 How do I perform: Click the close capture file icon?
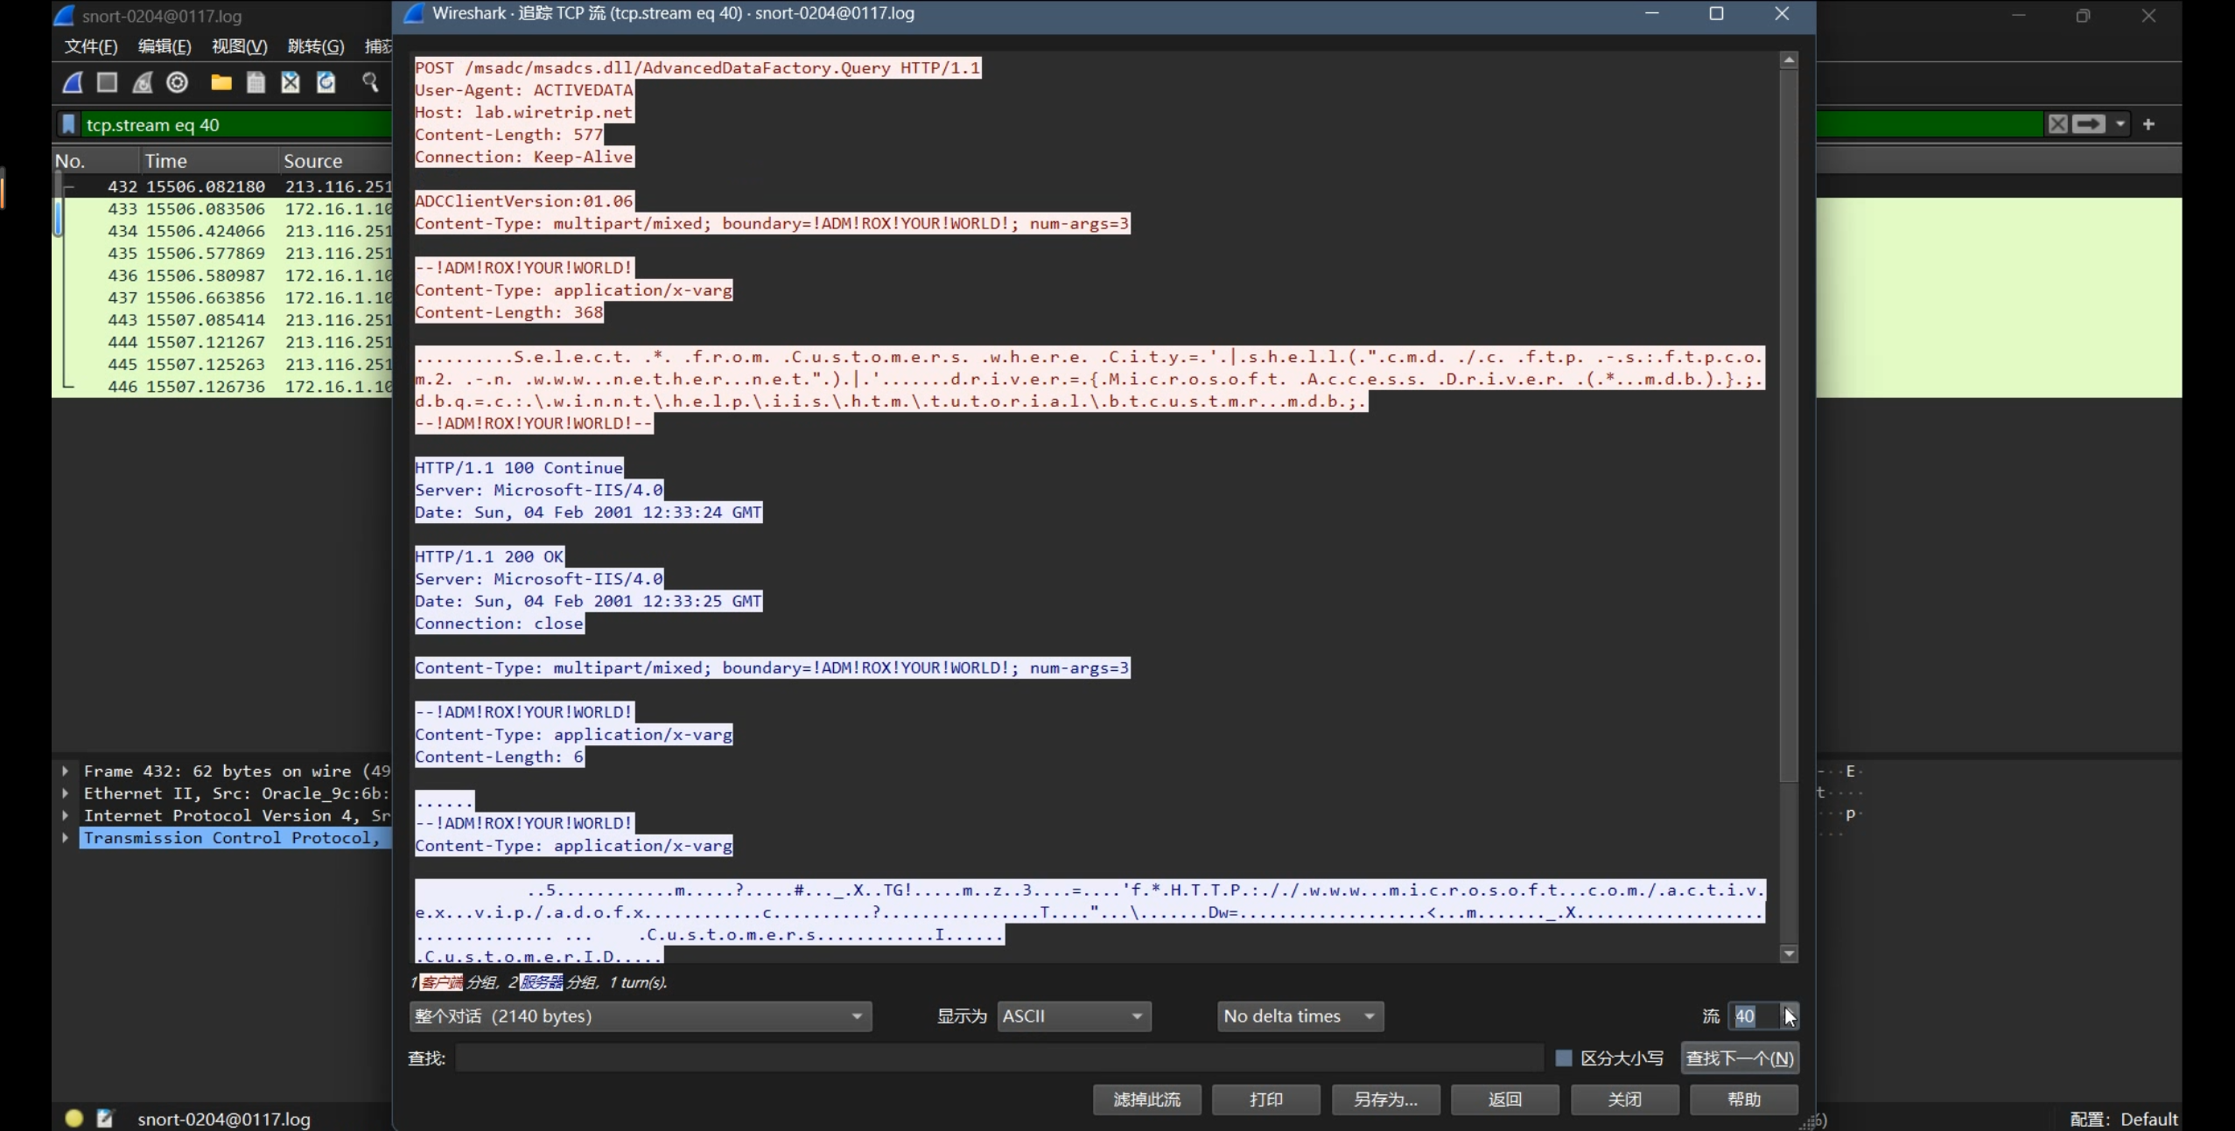pyautogui.click(x=291, y=82)
